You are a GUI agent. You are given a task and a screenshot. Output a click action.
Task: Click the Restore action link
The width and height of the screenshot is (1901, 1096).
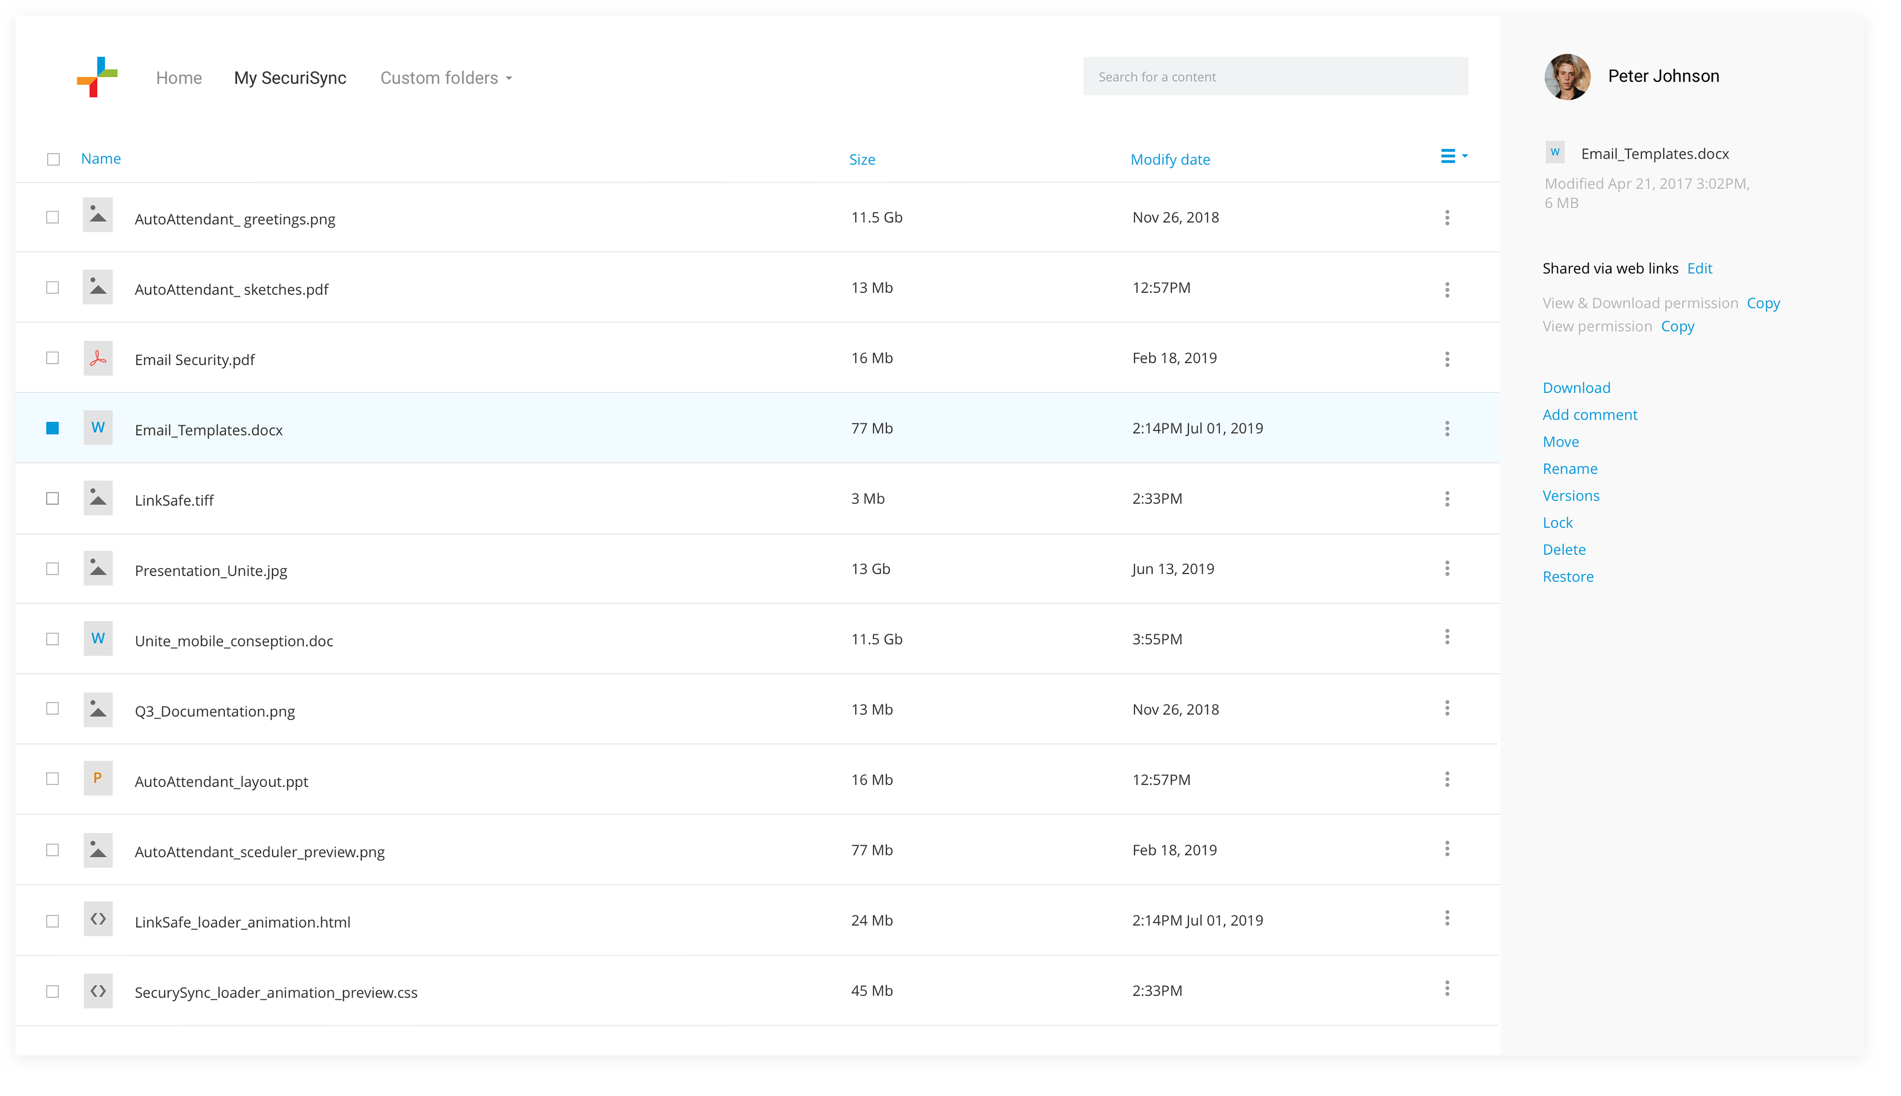pyautogui.click(x=1568, y=577)
